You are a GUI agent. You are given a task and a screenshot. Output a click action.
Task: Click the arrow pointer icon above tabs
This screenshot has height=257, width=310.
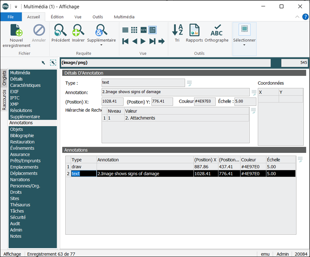(x=43, y=63)
